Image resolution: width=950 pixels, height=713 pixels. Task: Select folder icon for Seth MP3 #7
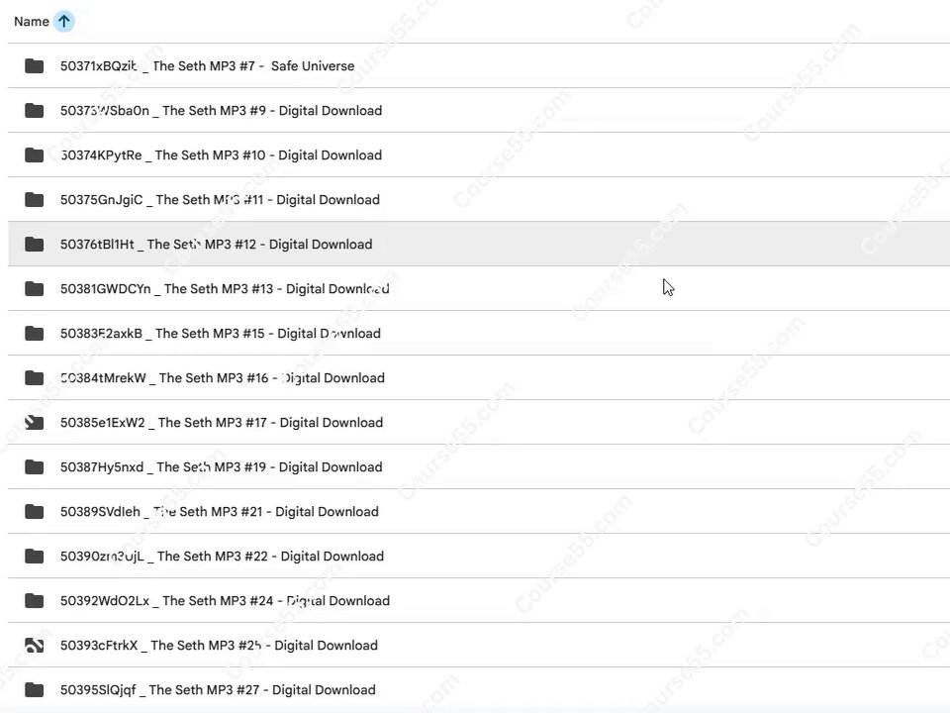[34, 65]
